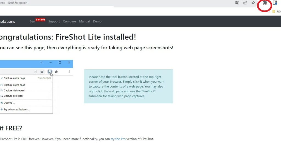The image size is (281, 157).
Task: Open the Compare page
Action: tap(69, 21)
